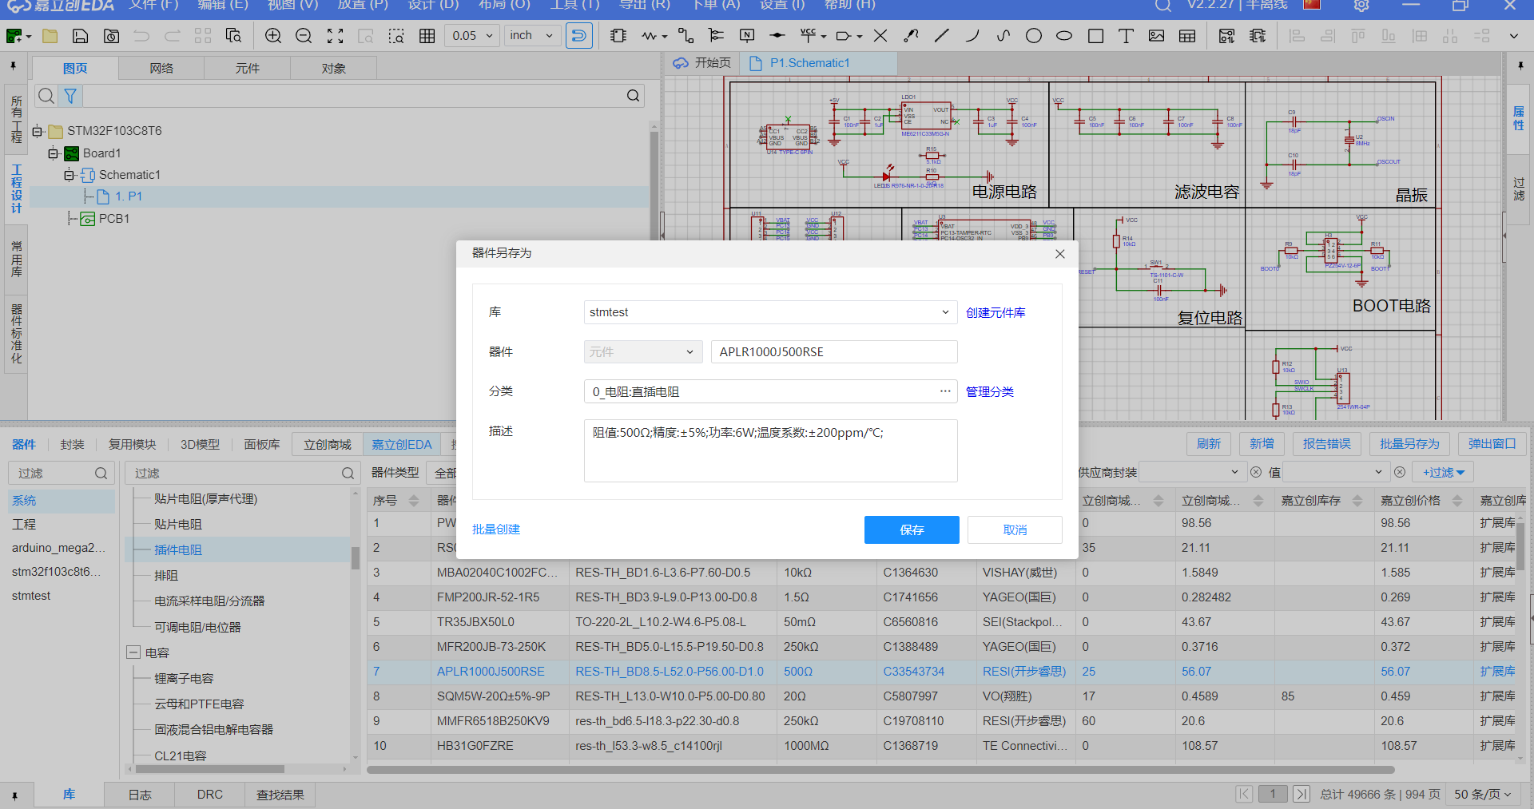Toggle the funnel filter in project panel
The image size is (1534, 809).
click(70, 96)
